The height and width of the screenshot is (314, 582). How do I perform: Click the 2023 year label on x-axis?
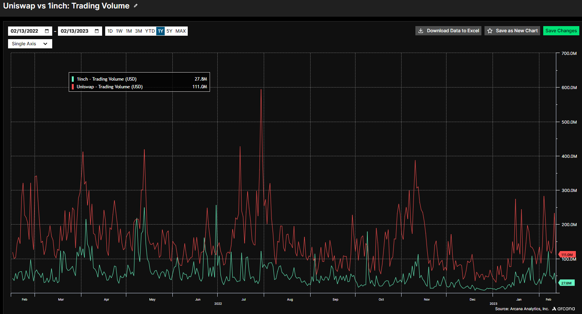pyautogui.click(x=493, y=304)
